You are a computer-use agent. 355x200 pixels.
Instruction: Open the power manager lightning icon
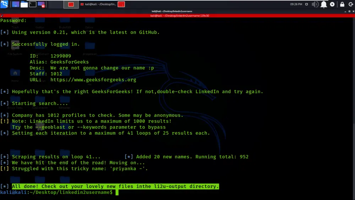point(332,4)
